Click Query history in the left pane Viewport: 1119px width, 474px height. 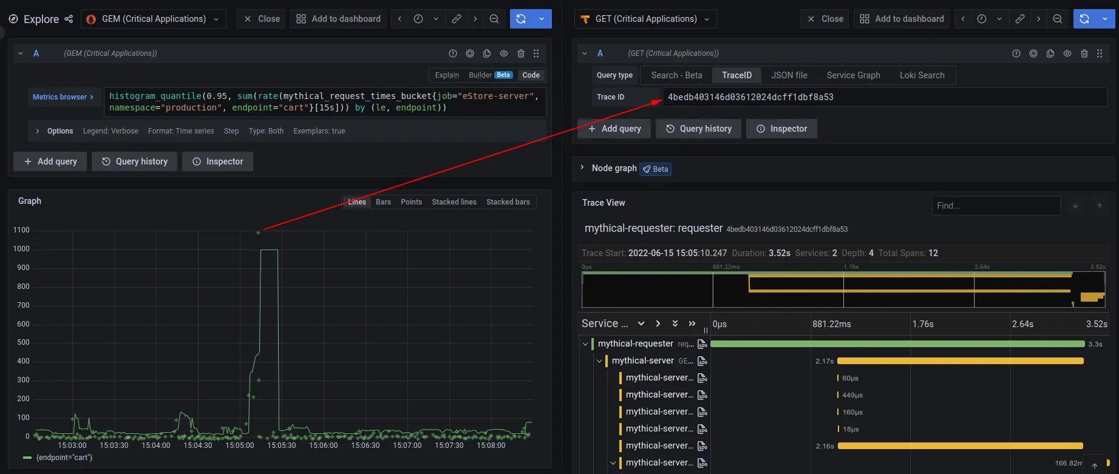coord(135,161)
